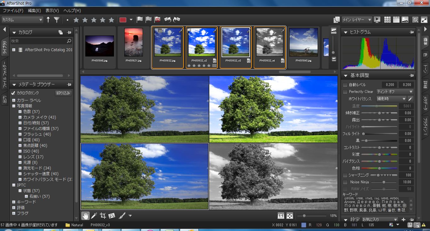Set the flag with the pick flag icon
This screenshot has height=231, width=430.
click(x=140, y=20)
